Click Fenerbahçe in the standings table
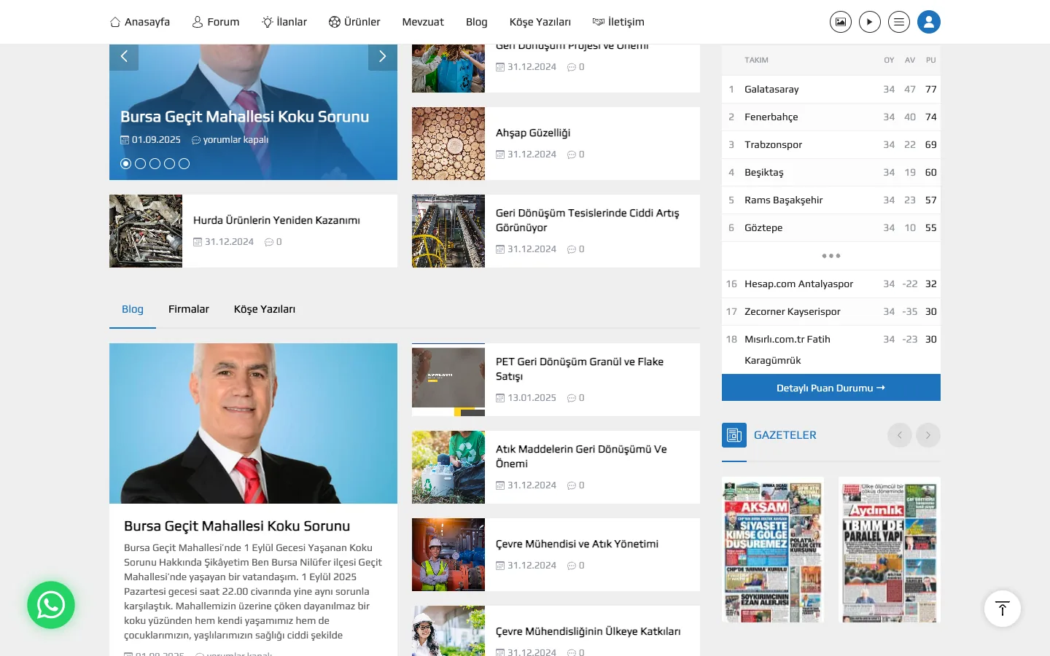 click(771, 117)
